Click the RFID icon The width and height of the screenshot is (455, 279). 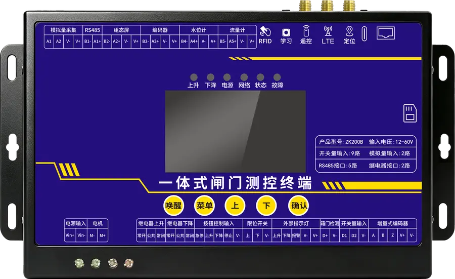(x=265, y=31)
